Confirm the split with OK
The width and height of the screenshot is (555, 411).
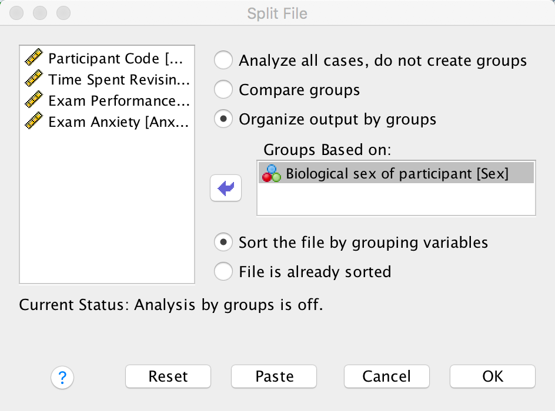click(x=492, y=376)
